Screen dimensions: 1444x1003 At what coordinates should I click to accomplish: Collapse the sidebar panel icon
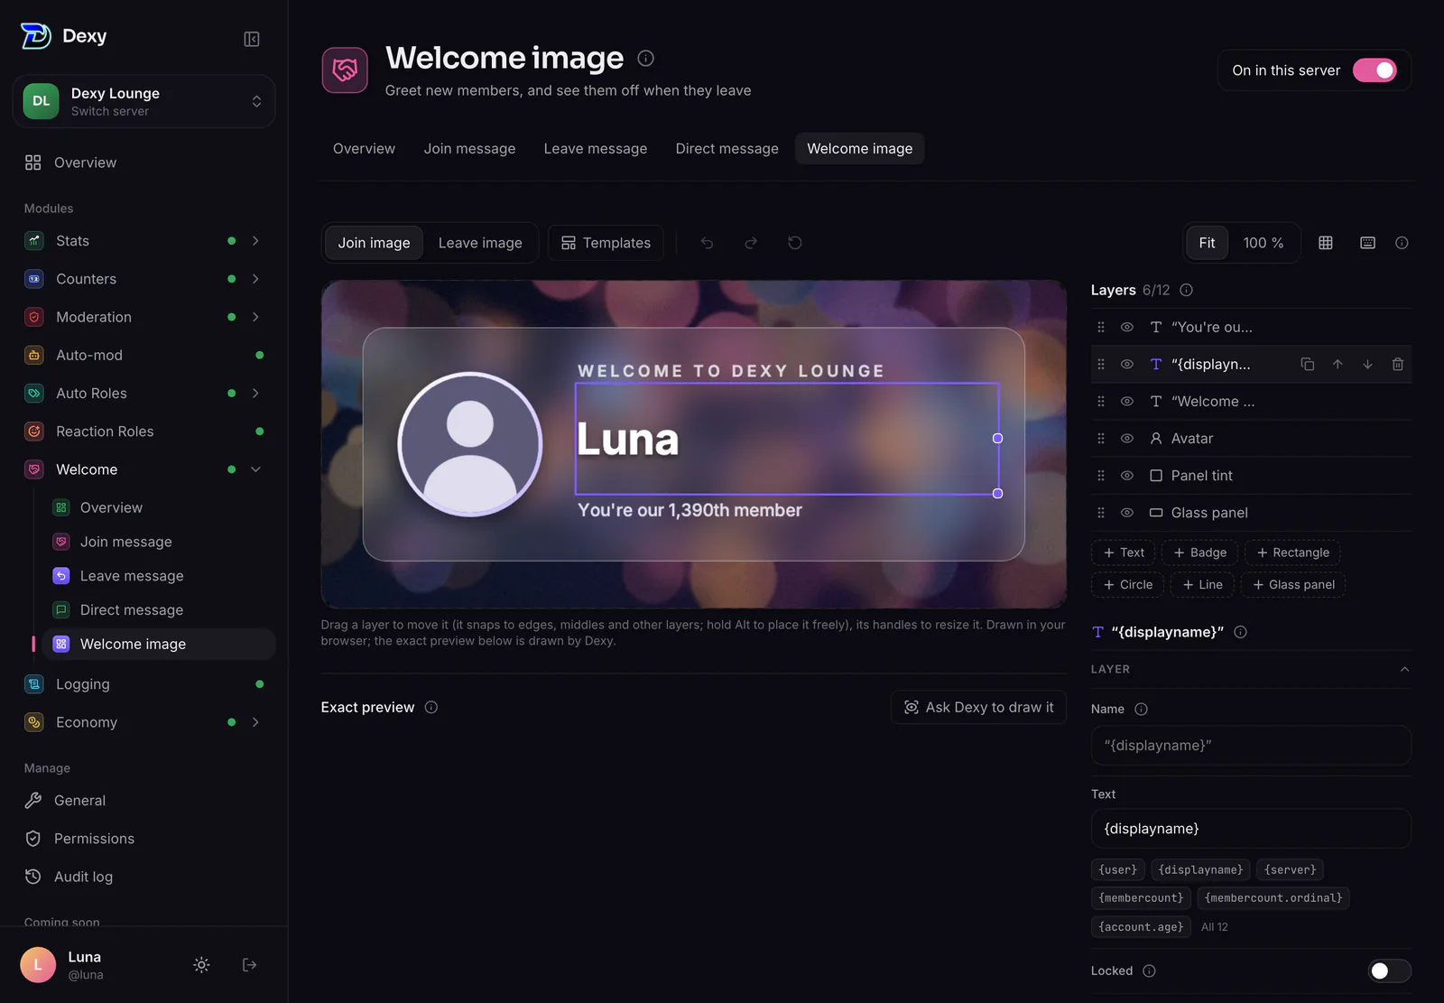point(252,39)
